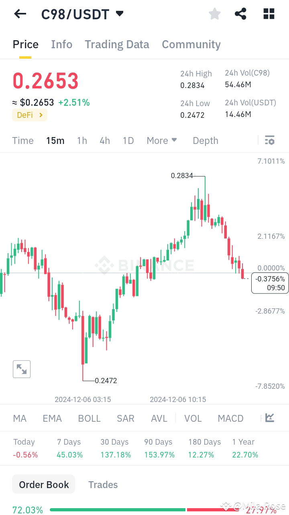Favorite C98/USDT using the star icon

[214, 14]
